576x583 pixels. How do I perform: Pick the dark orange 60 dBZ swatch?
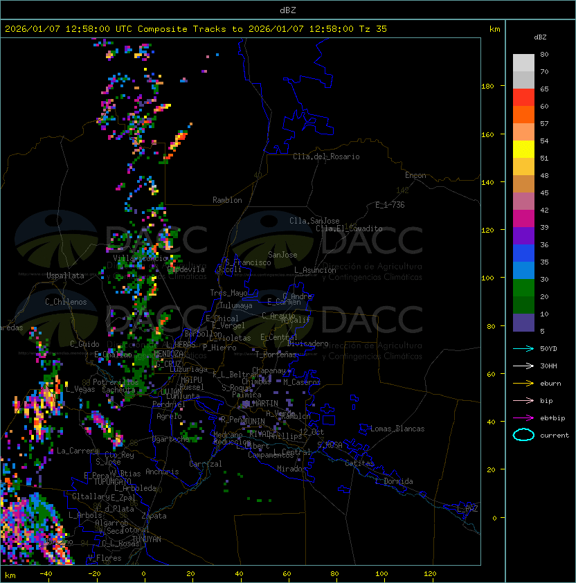(x=523, y=114)
